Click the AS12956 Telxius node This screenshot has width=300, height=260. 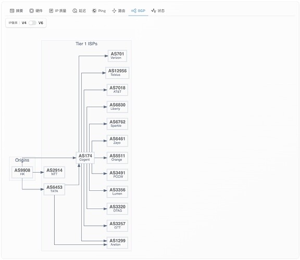[117, 73]
